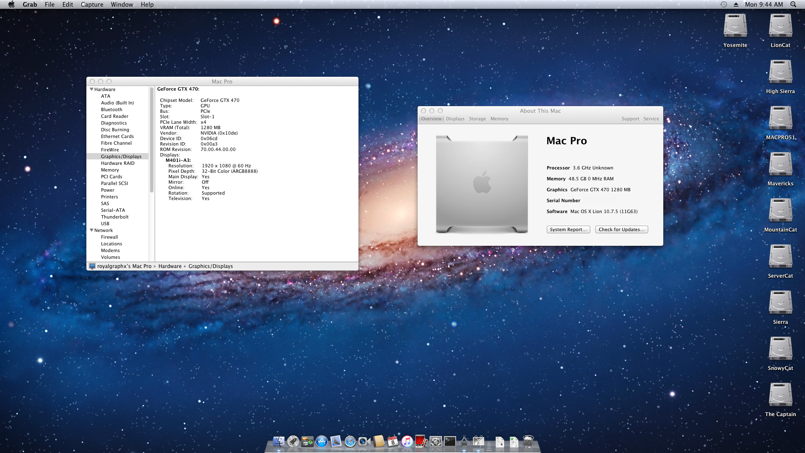This screenshot has width=805, height=453.
Task: Open the Capture menu
Action: (x=92, y=4)
